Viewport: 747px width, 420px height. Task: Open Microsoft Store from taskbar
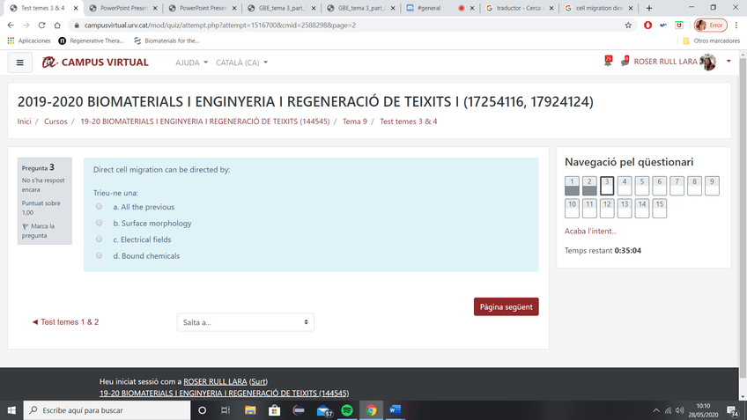(275, 410)
